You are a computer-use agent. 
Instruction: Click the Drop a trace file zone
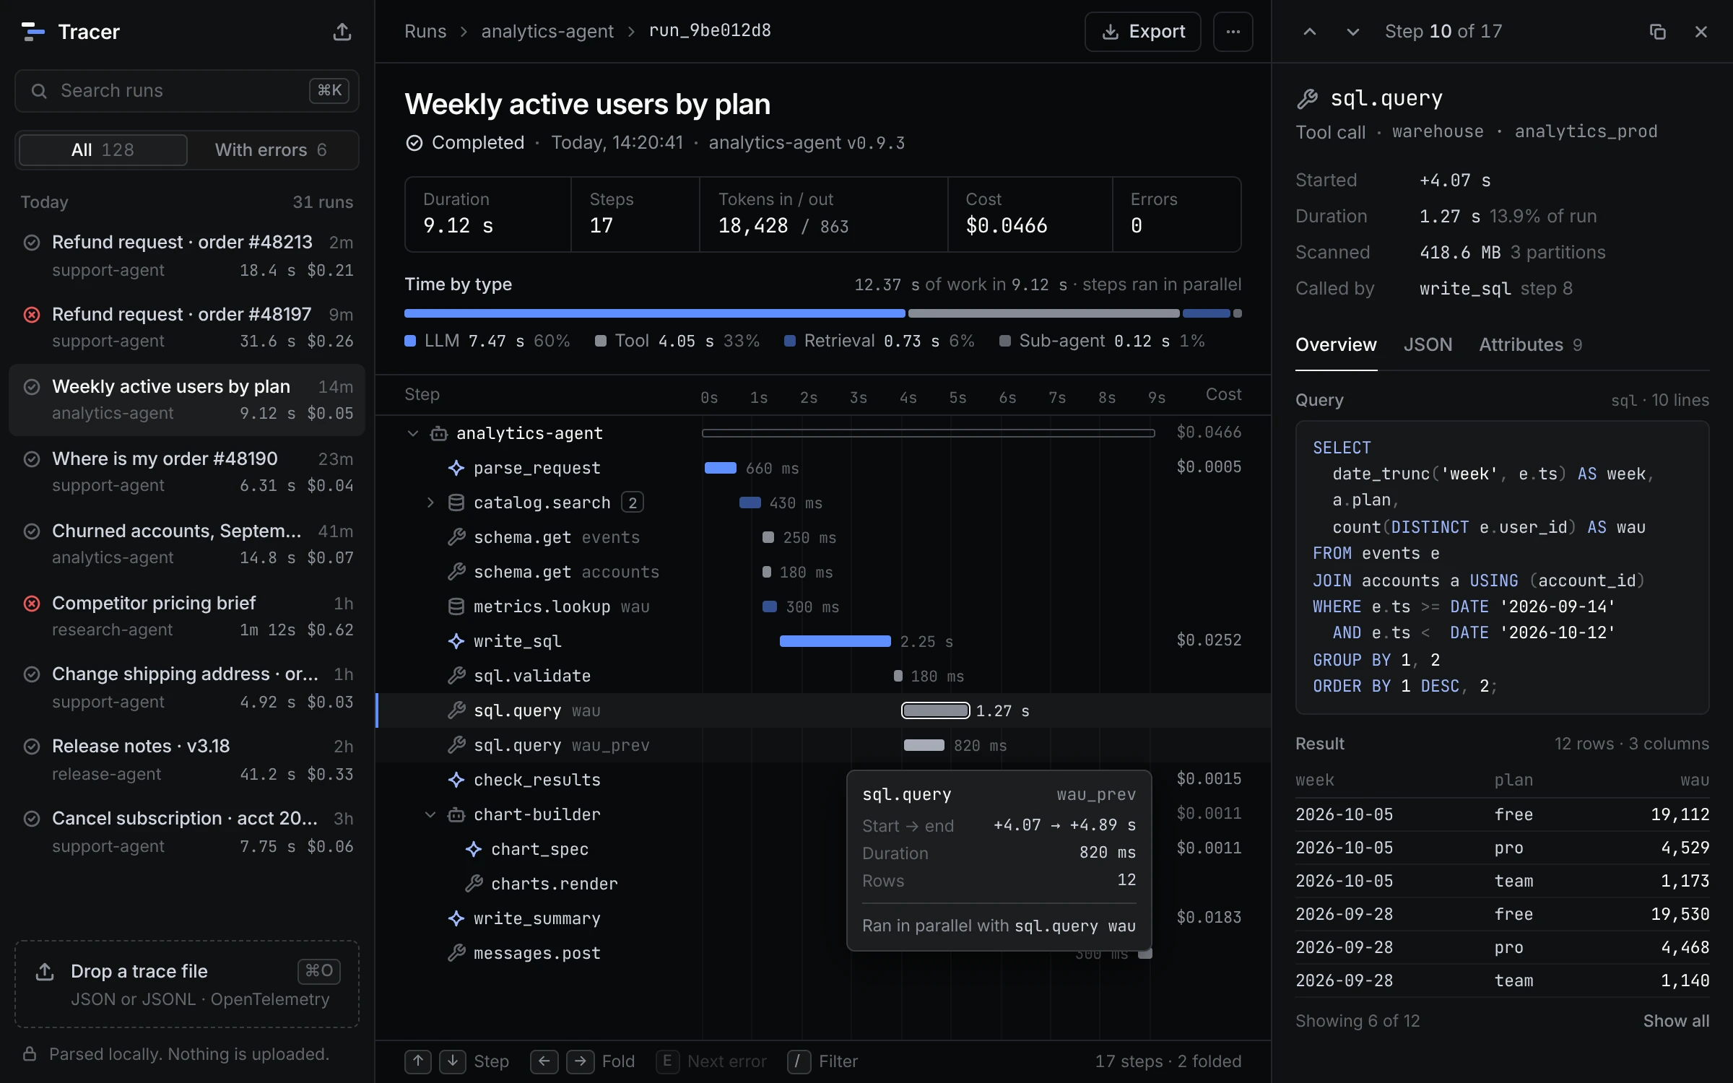point(187,984)
